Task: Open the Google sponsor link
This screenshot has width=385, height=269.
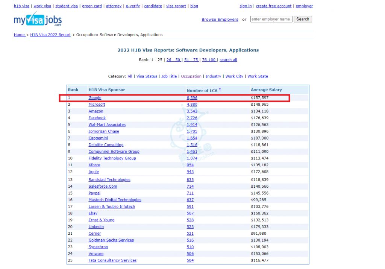Action: [x=95, y=97]
